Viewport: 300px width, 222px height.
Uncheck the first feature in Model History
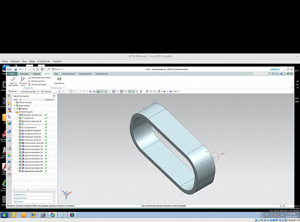click(20, 115)
